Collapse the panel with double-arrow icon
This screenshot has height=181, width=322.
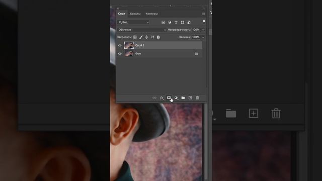(x=203, y=9)
